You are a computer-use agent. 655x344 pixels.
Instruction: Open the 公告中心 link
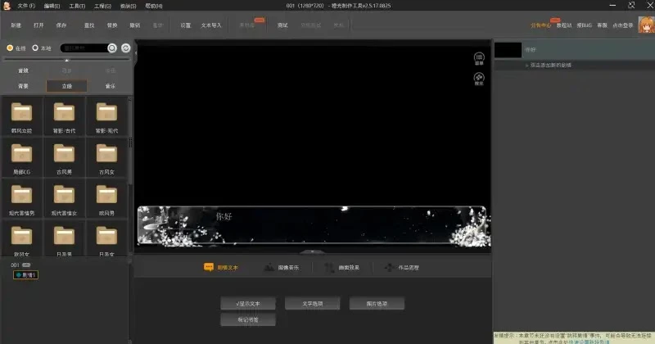tap(540, 25)
